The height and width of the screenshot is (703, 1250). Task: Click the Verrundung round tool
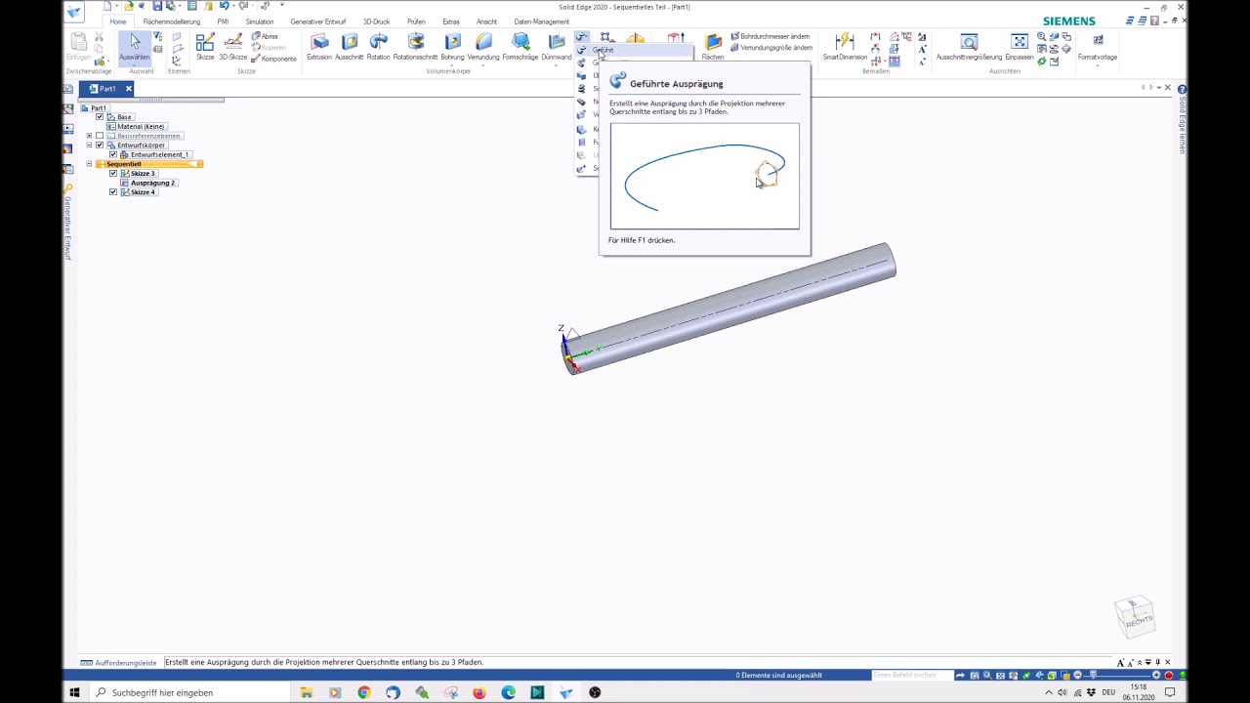[x=483, y=47]
